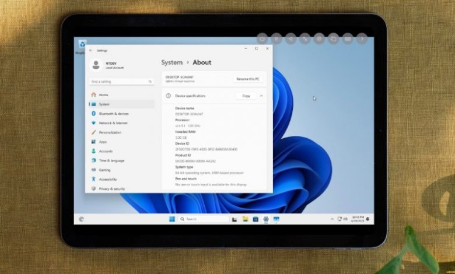
Task: Open network and volume quick settings
Action: (x=342, y=219)
